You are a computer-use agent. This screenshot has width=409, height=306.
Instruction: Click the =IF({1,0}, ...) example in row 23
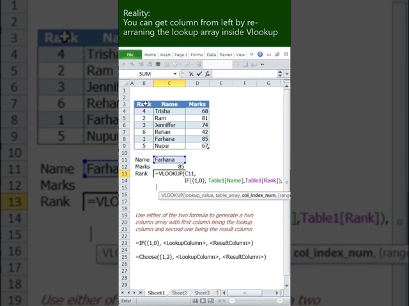(194, 243)
